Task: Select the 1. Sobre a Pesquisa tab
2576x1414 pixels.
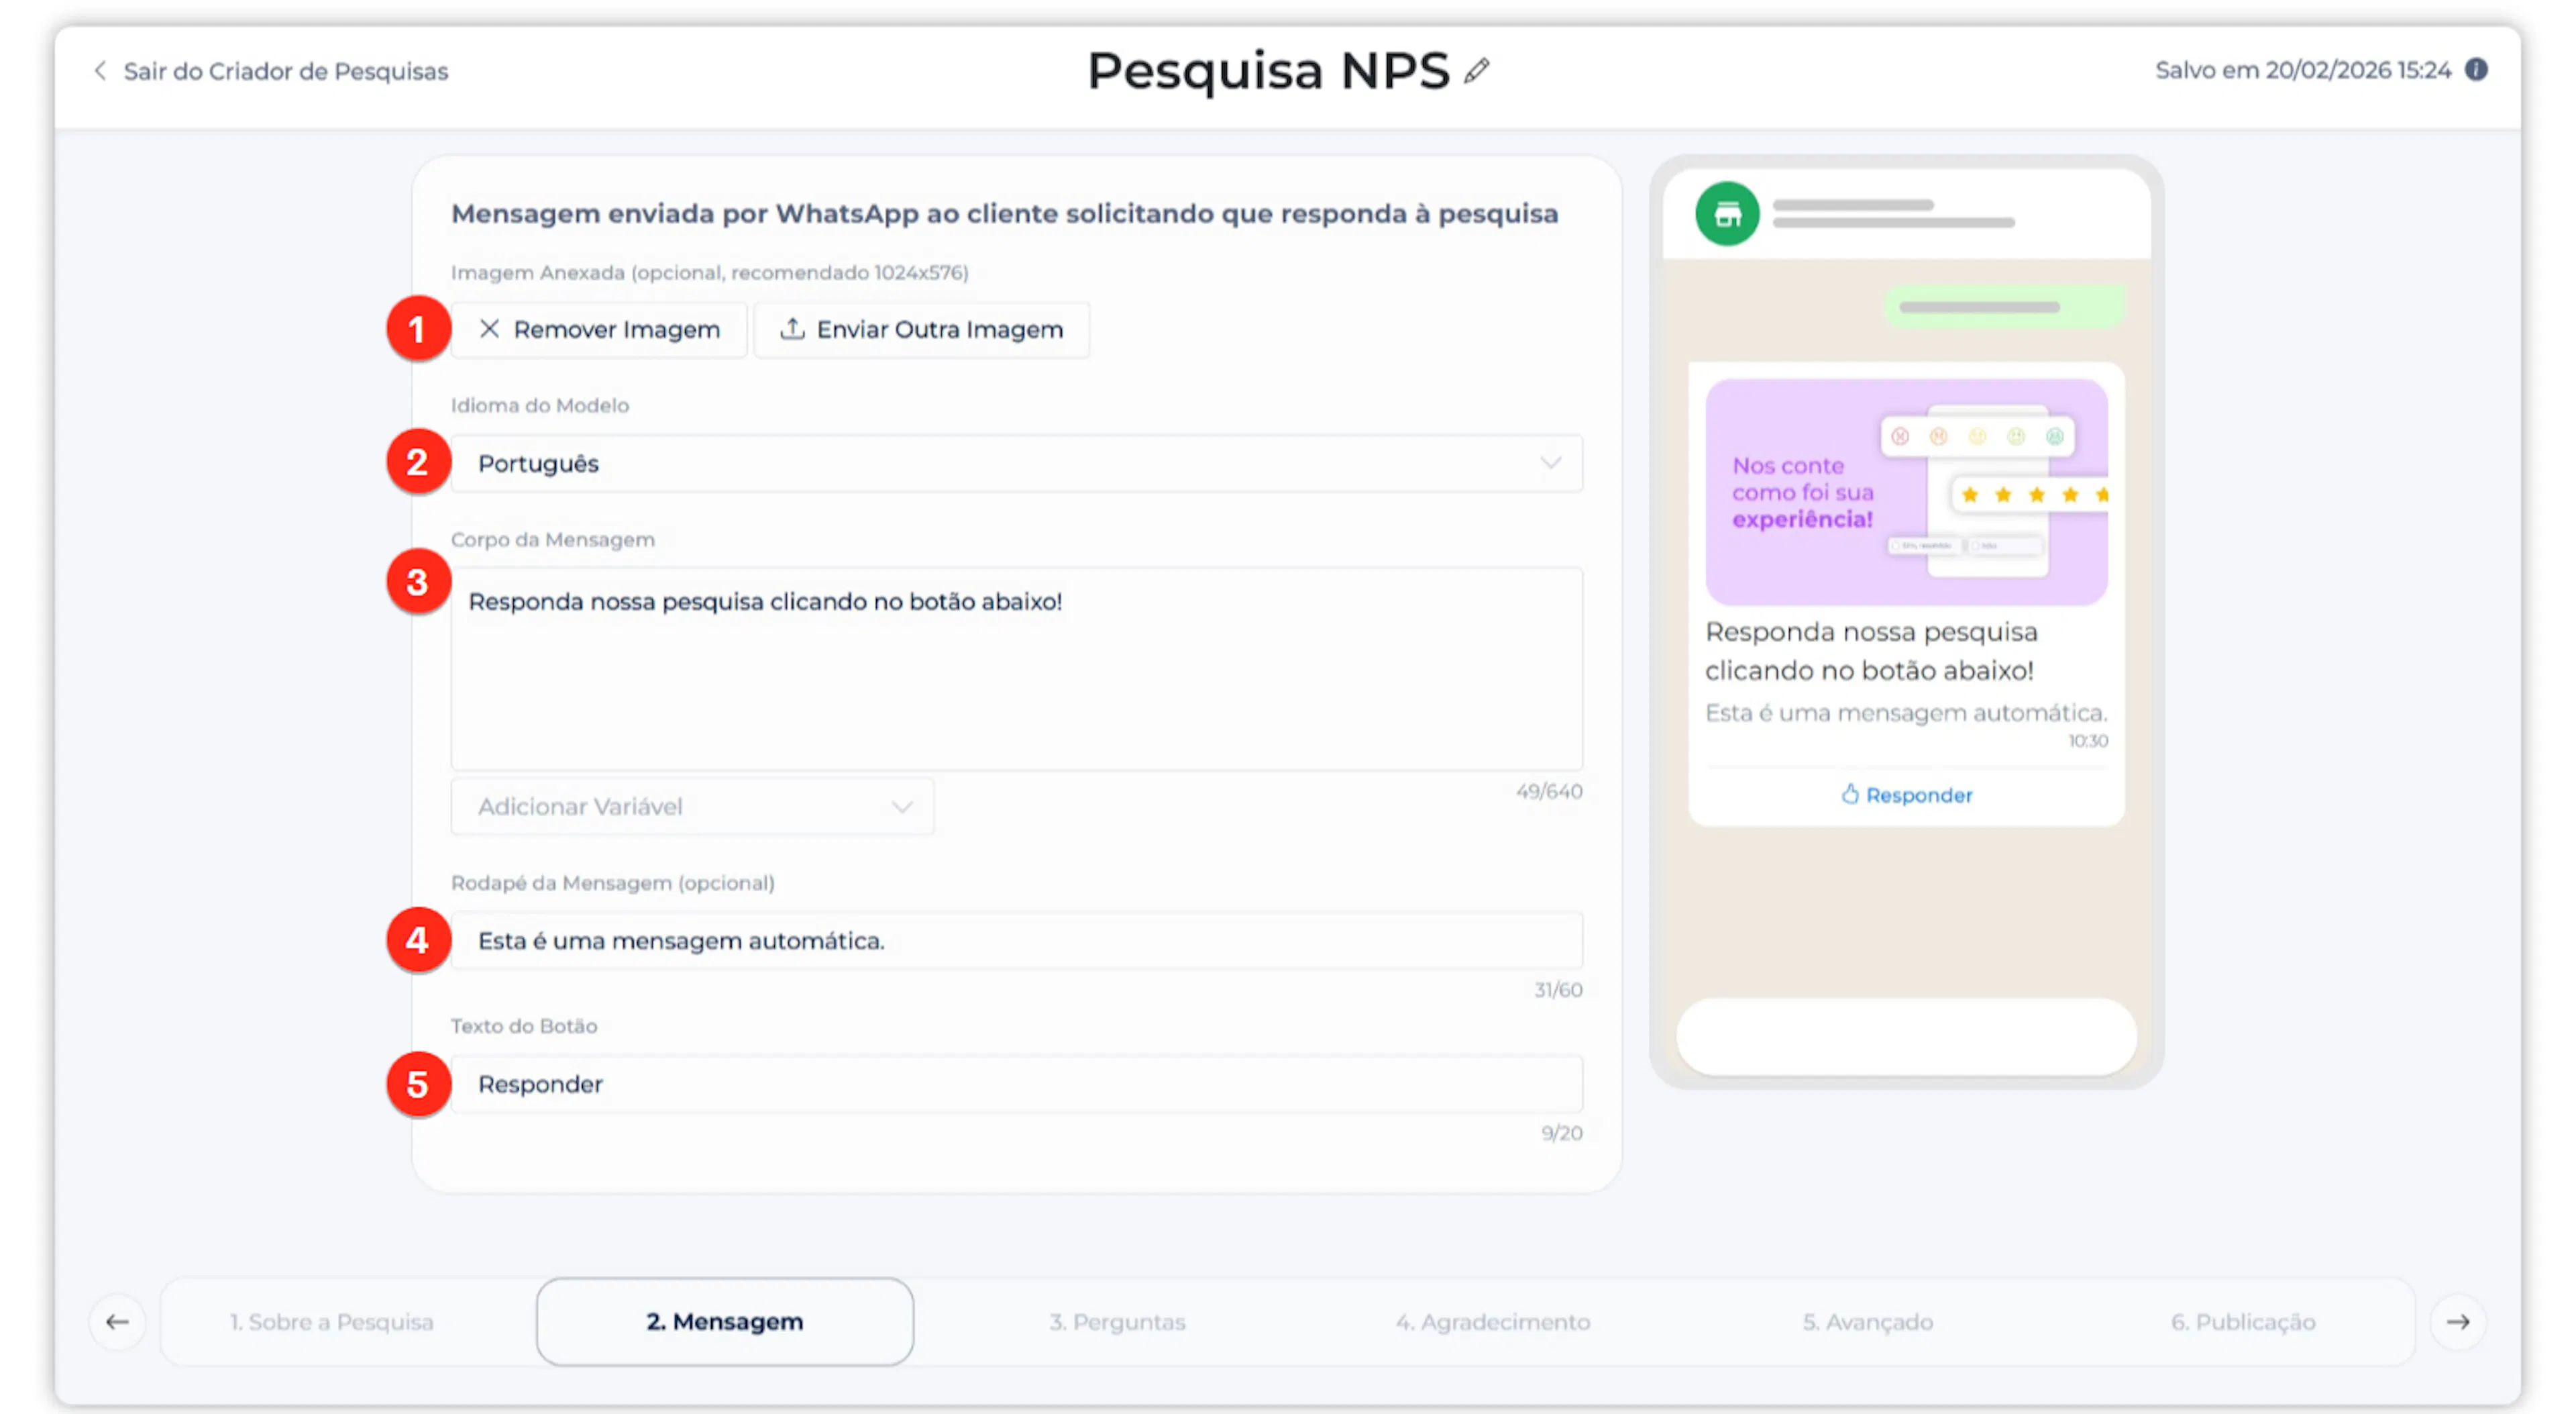Action: pos(331,1322)
